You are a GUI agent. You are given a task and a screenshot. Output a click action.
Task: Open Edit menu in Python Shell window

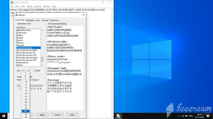(x=17, y=6)
